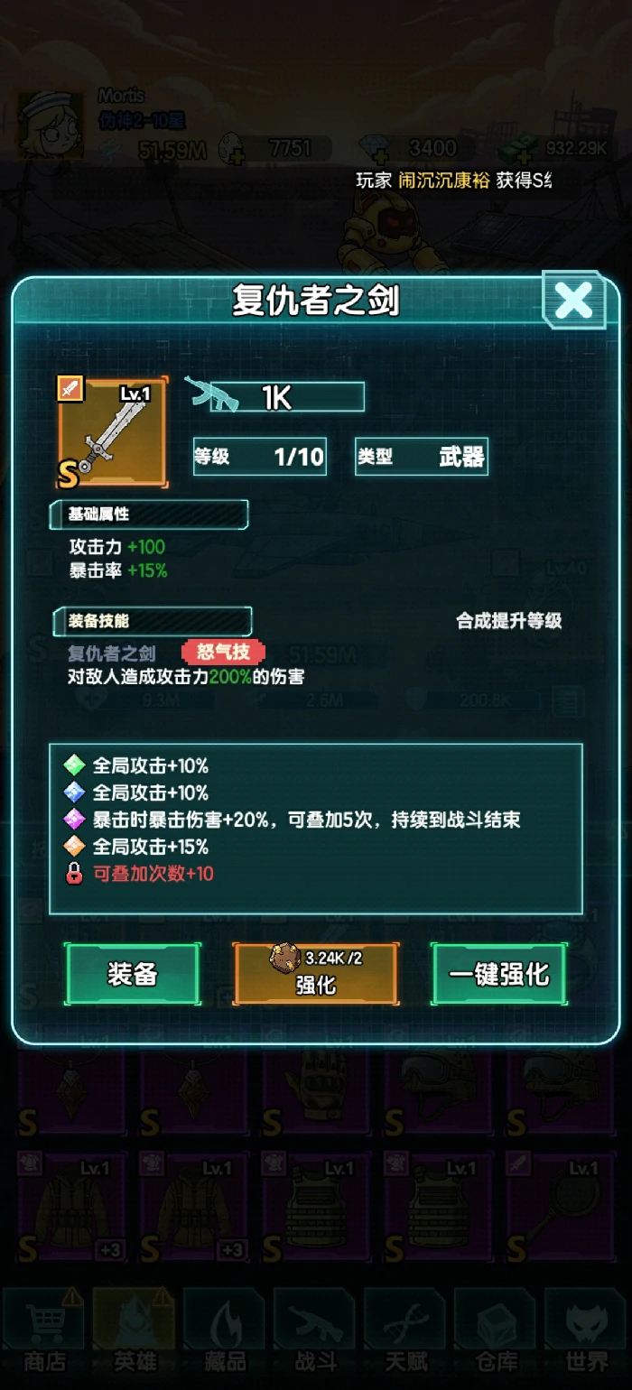Click the rifle power icon
The height and width of the screenshot is (1390, 632).
211,394
